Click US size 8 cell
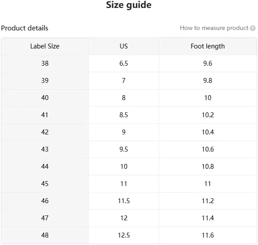This screenshot has width=258, height=245. pos(124,98)
